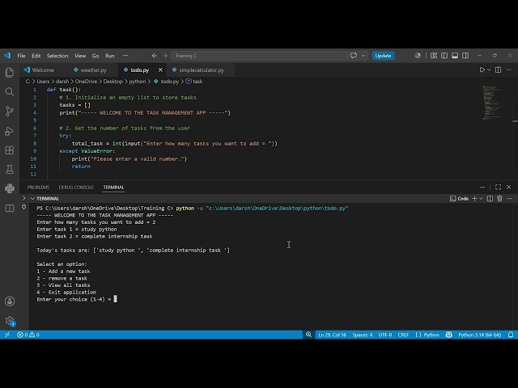Open Customize Layout button
518x388 pixels.
click(434, 56)
